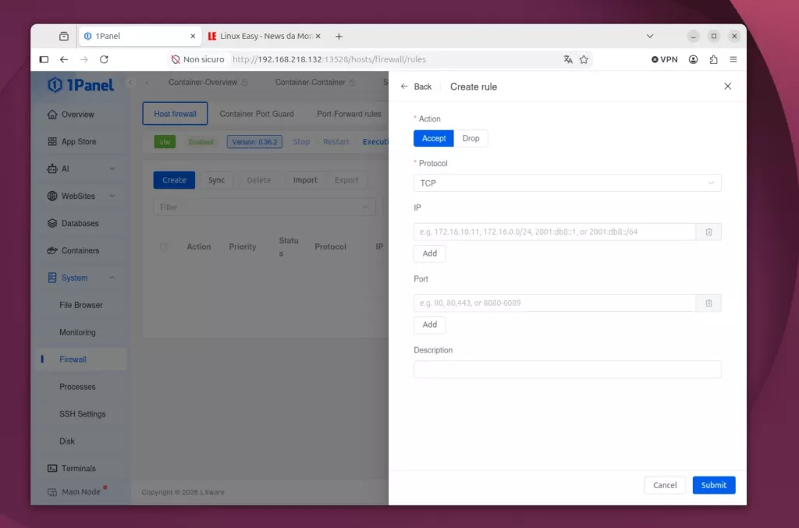Collapse the System sidebar menu
This screenshot has width=799, height=528.
click(112, 278)
